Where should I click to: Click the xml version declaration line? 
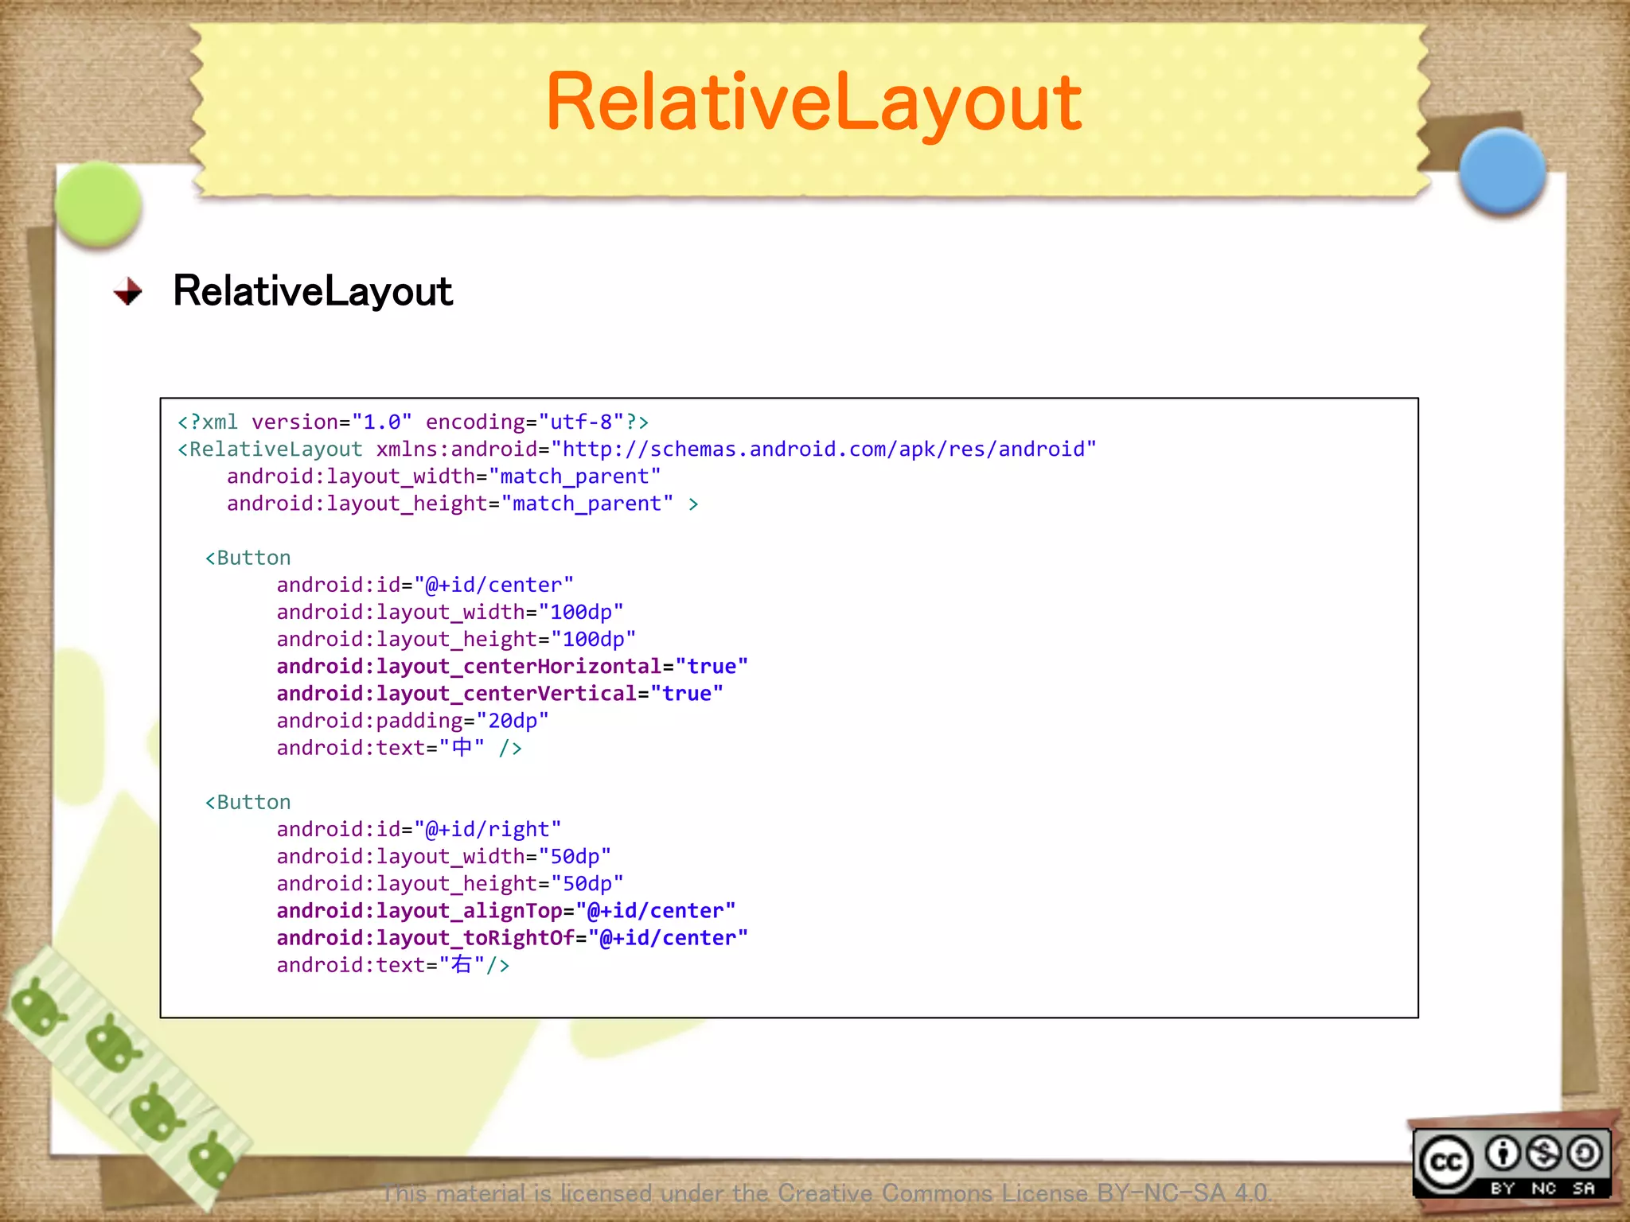coord(413,422)
